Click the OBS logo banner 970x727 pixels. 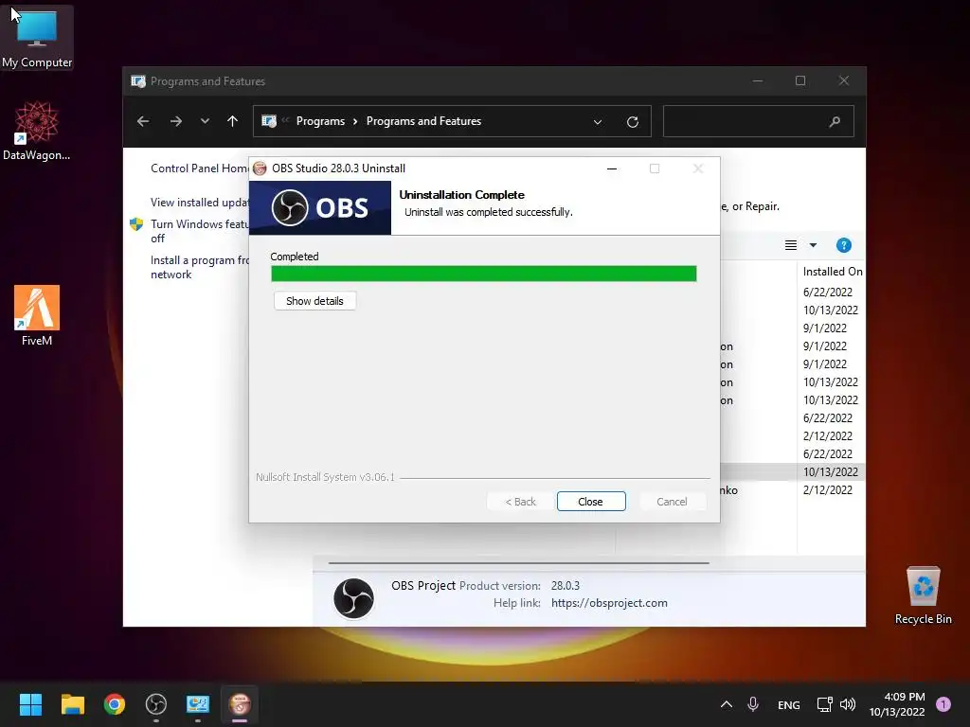point(320,207)
